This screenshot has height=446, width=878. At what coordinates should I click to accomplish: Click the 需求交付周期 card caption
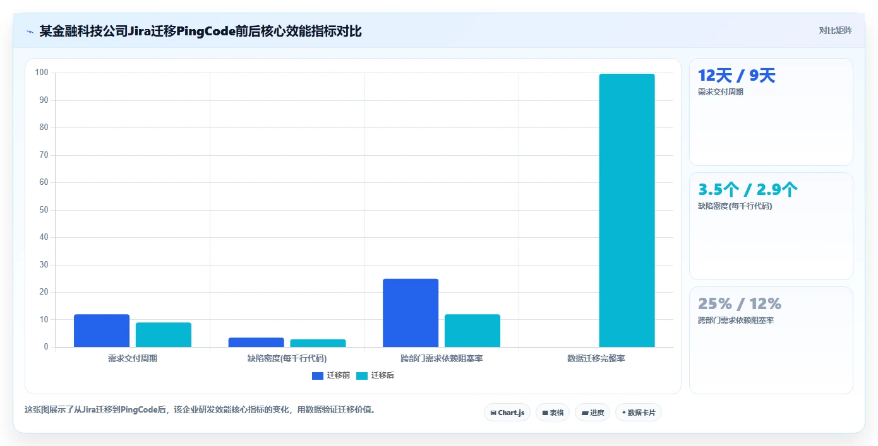721,92
